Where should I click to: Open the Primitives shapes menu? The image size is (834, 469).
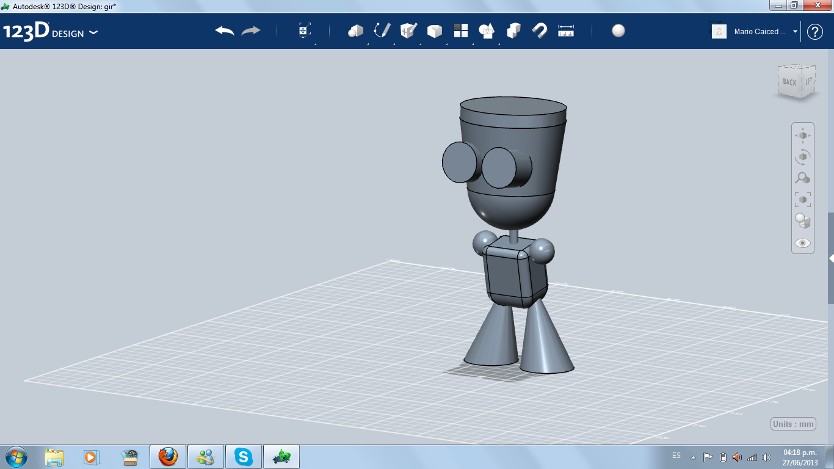356,31
